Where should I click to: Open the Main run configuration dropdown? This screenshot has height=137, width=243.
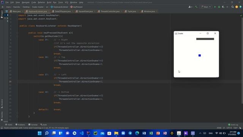pyautogui.click(x=206, y=7)
